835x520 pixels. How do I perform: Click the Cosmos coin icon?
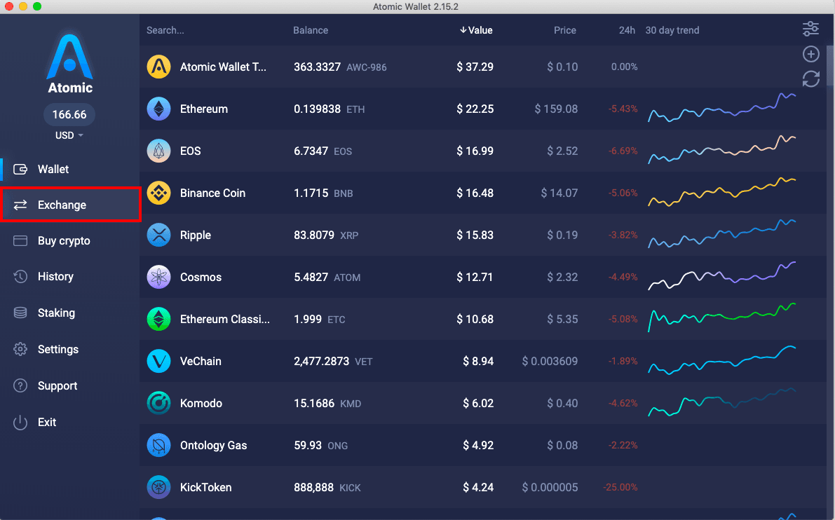click(158, 278)
